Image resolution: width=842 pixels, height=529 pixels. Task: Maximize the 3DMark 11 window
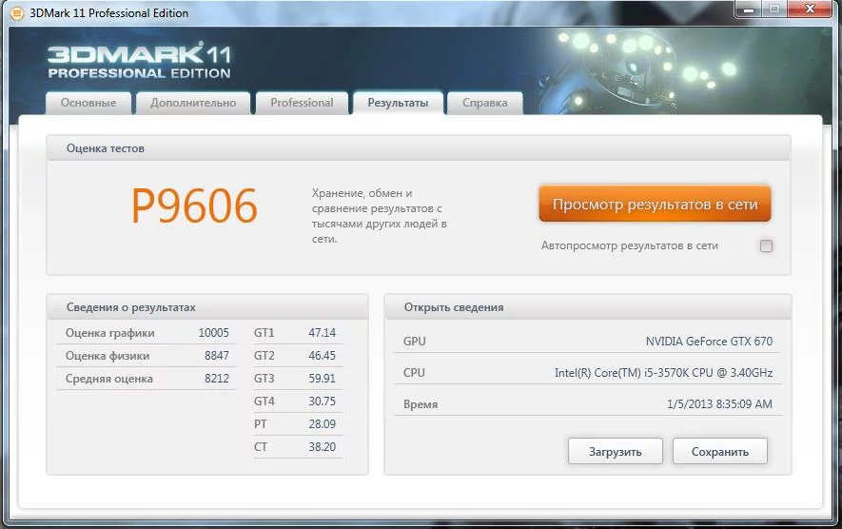click(774, 10)
